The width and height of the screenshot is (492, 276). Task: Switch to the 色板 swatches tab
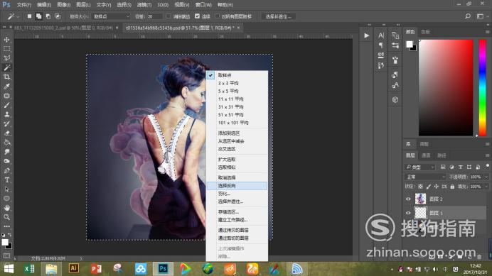pyautogui.click(x=425, y=32)
